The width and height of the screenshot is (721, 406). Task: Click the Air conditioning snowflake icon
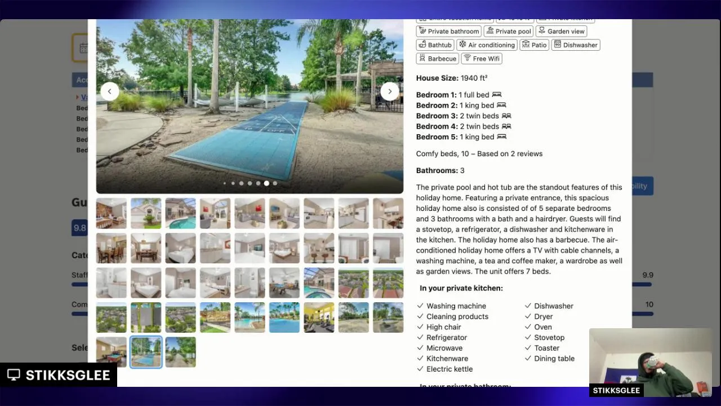[x=462, y=45]
